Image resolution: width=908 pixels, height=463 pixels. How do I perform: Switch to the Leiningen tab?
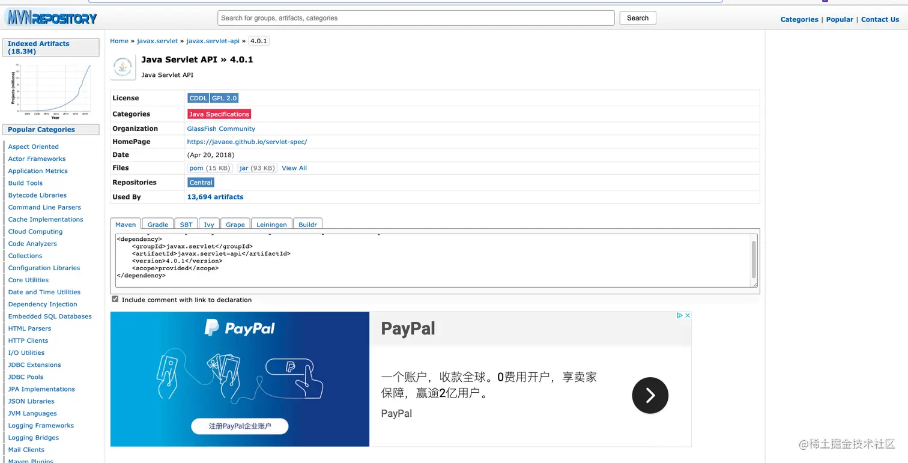[272, 224]
